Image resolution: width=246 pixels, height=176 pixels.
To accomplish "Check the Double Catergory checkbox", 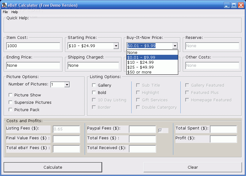I will [138, 107].
